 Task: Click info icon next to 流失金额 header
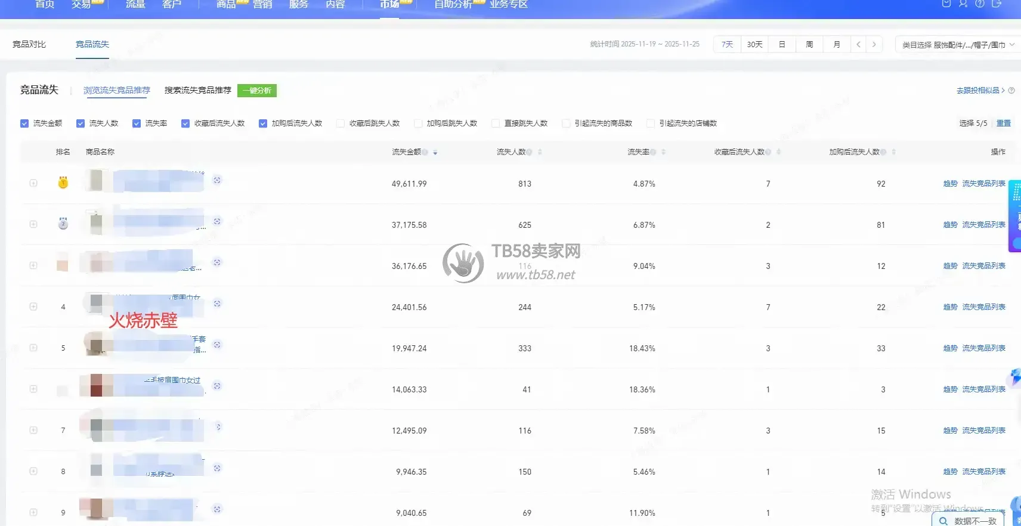pos(425,152)
